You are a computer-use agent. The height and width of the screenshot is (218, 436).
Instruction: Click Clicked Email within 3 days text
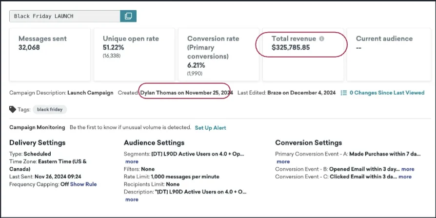tap(363, 177)
